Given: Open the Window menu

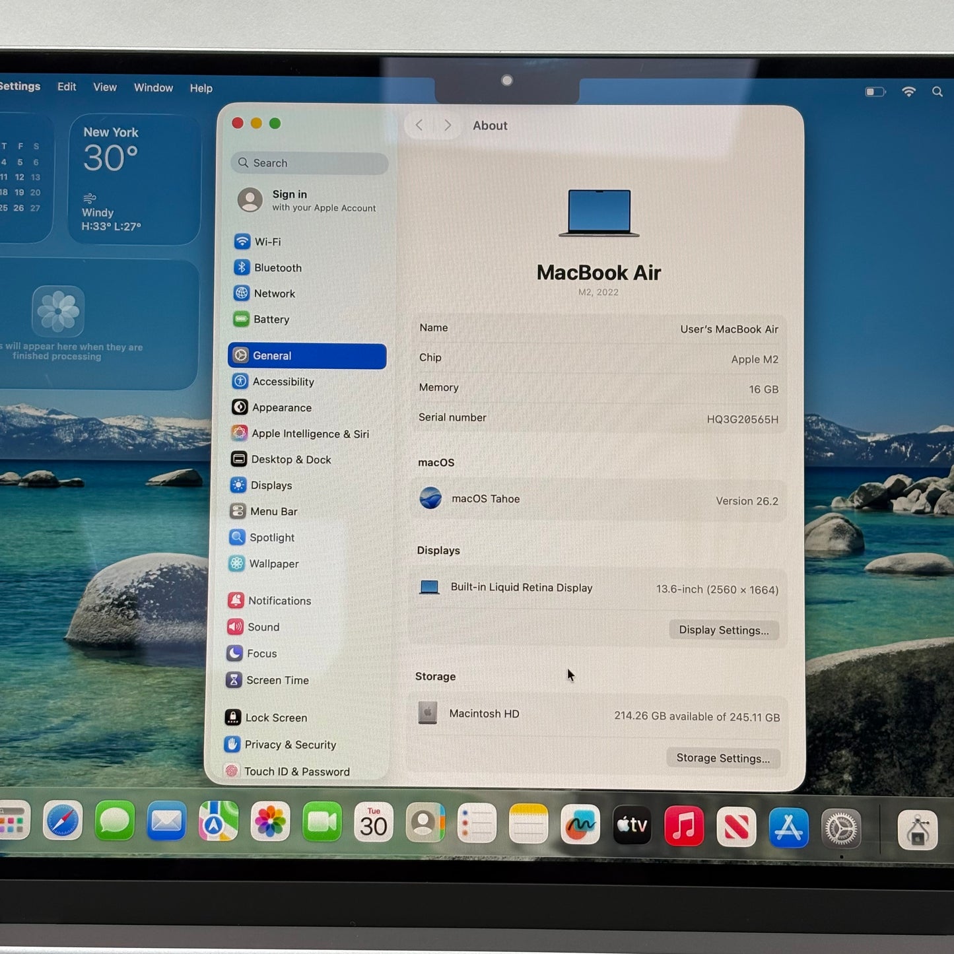Looking at the screenshot, I should click(x=153, y=87).
